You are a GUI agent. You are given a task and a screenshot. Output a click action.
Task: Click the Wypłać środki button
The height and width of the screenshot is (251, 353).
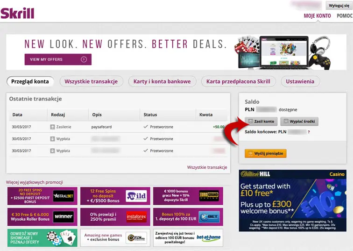pos(299,122)
